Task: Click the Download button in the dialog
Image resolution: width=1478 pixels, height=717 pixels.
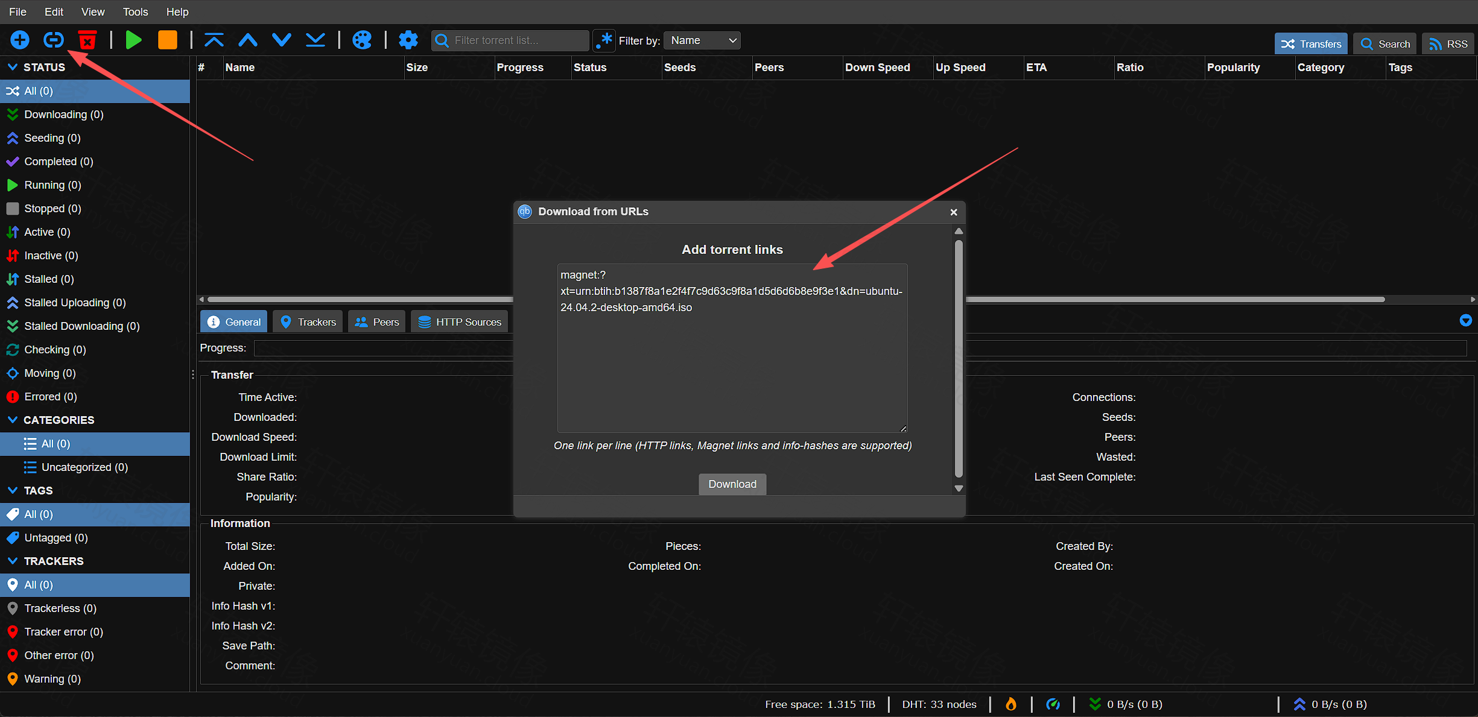Action: (732, 484)
